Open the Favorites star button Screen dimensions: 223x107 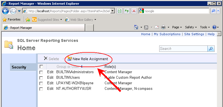click(12, 19)
